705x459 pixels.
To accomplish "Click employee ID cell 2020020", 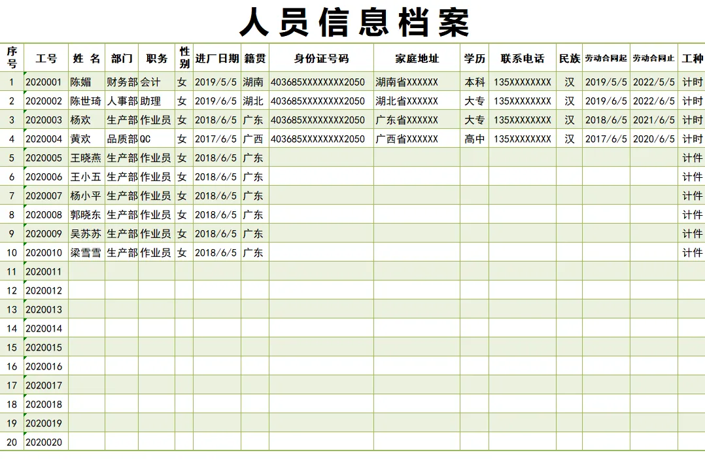I will click(46, 442).
